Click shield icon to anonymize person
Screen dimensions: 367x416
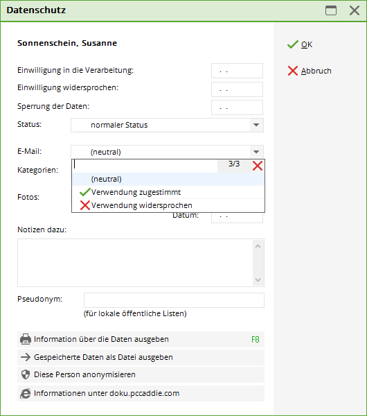(26, 374)
